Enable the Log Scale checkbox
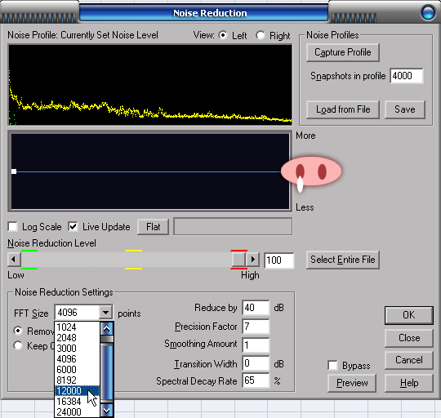This screenshot has width=441, height=418. (x=13, y=227)
